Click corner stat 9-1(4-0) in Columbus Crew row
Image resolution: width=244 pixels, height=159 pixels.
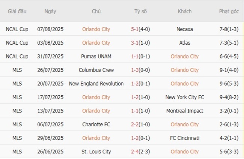pos(229,70)
